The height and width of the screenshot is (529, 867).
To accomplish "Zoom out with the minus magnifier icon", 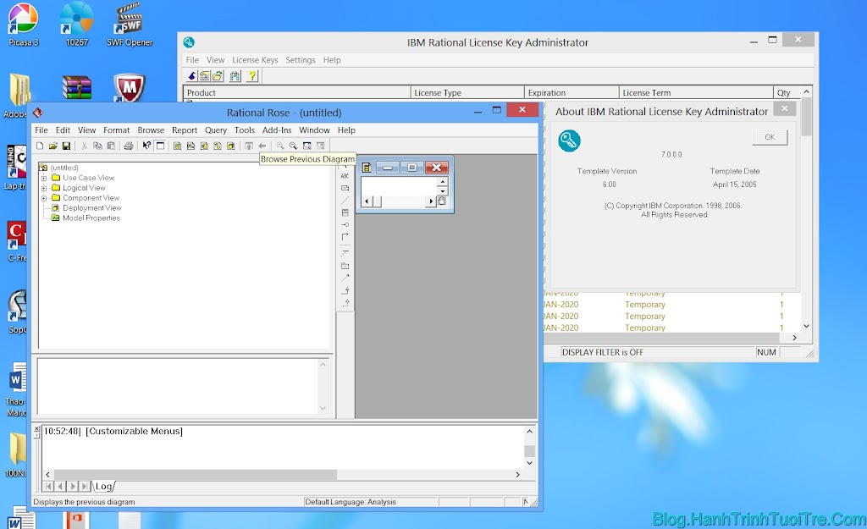I will tap(293, 146).
